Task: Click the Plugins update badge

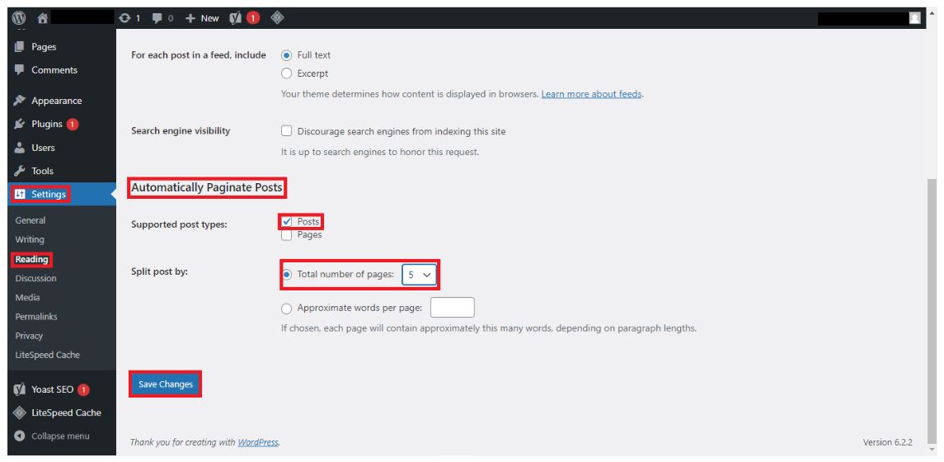Action: click(x=73, y=124)
